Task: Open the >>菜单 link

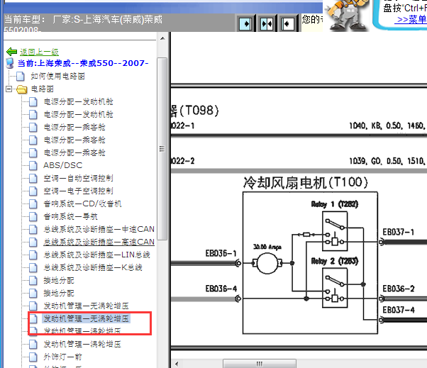Action: (411, 20)
